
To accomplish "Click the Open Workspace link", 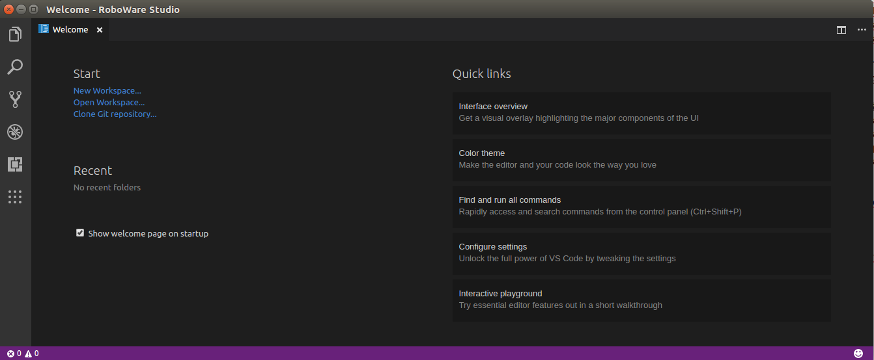I will click(109, 103).
